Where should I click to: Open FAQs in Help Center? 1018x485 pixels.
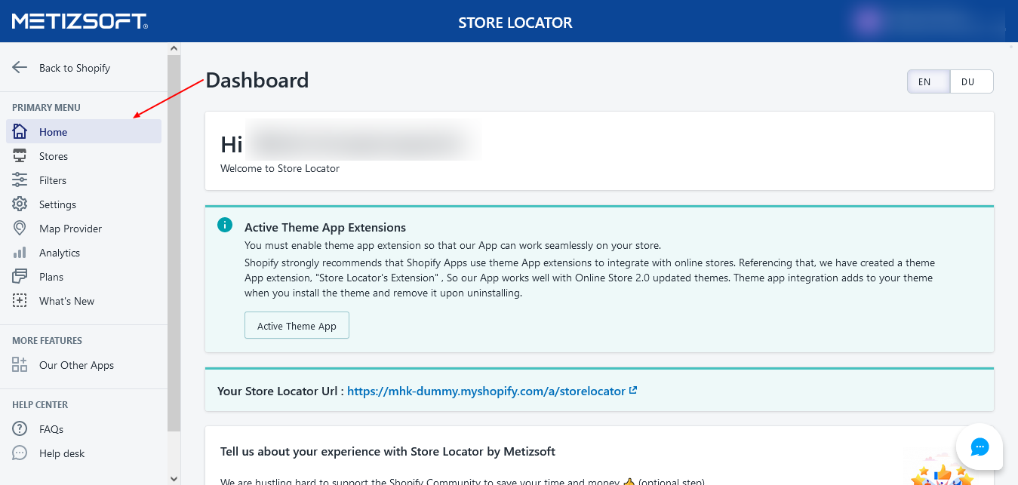pyautogui.click(x=51, y=429)
